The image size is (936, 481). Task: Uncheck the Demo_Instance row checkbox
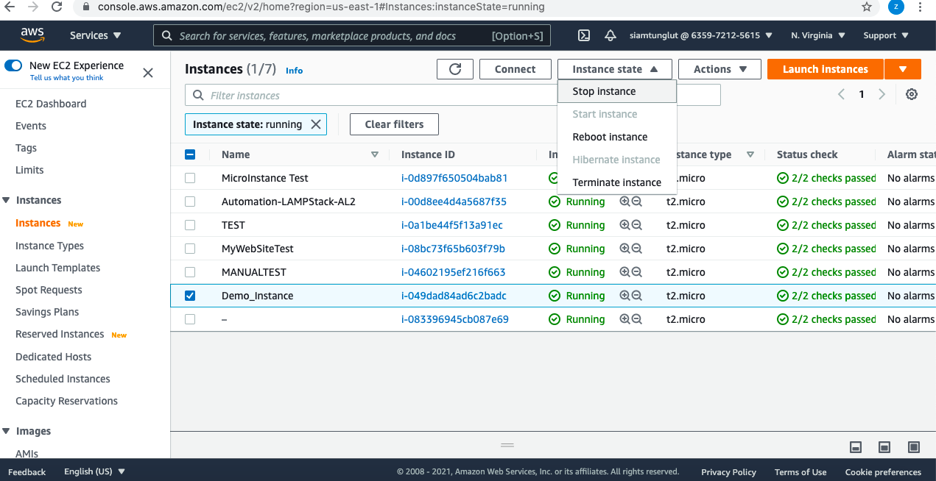click(190, 296)
